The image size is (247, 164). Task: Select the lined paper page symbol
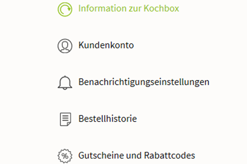[x=65, y=119]
